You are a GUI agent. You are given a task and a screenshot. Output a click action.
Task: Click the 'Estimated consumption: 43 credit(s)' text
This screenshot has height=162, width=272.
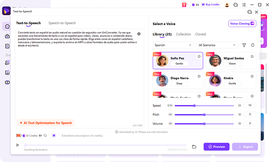click(x=82, y=136)
